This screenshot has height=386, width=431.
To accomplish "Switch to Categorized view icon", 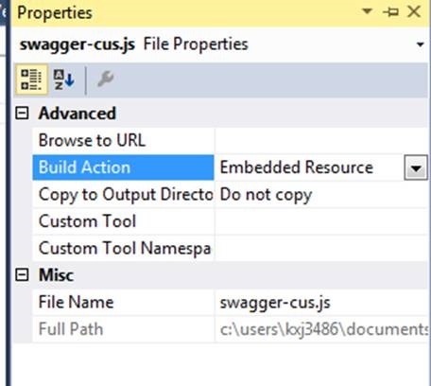I will 31,79.
